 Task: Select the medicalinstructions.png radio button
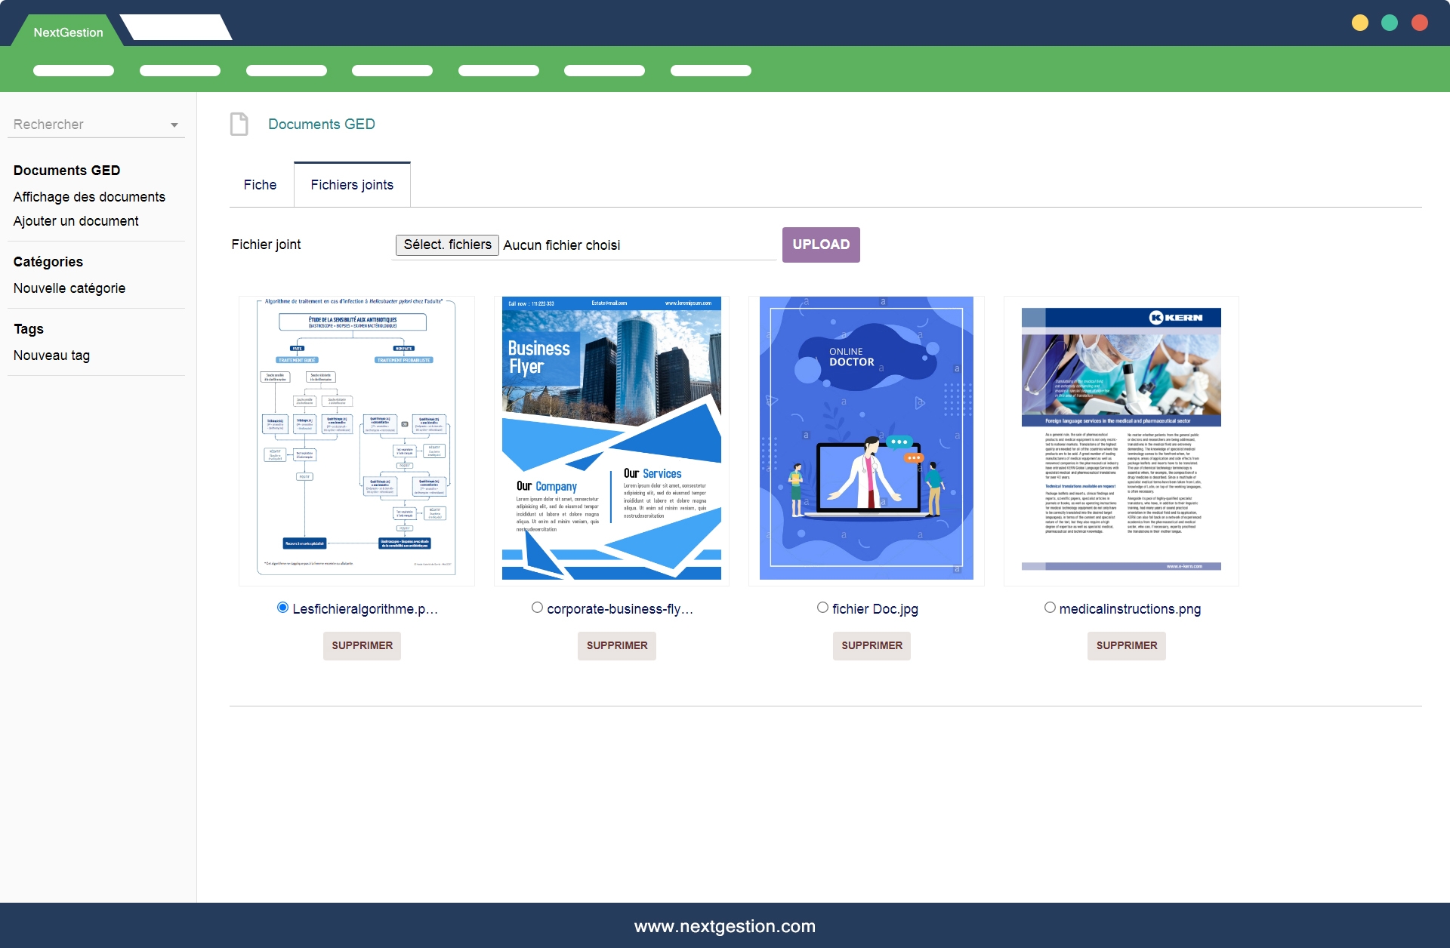[x=1050, y=608]
